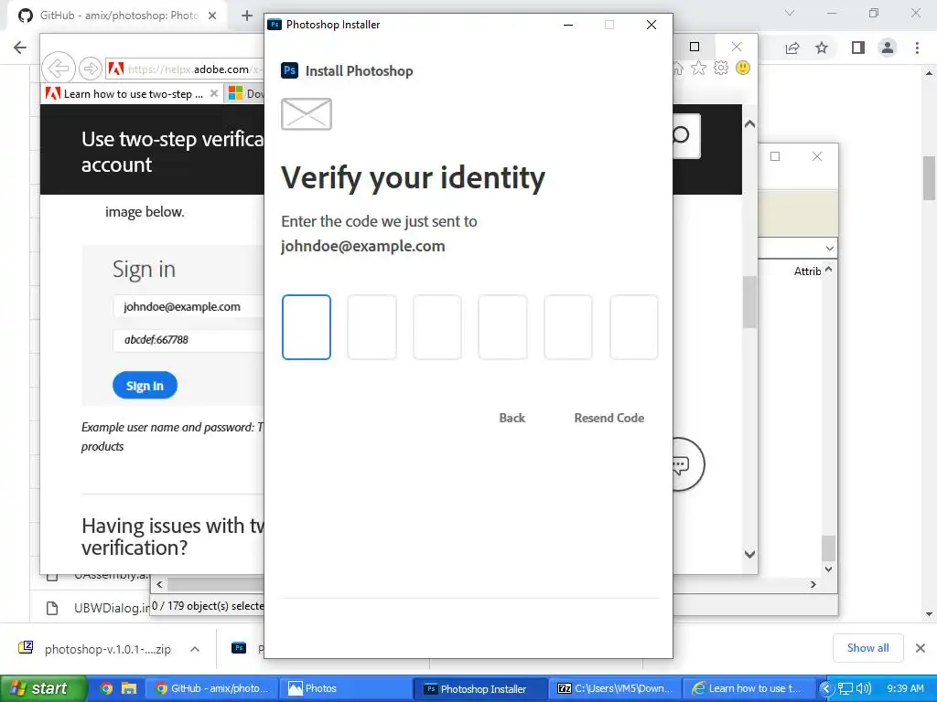Image resolution: width=937 pixels, height=702 pixels.
Task: Click the Resend Code link
Action: point(609,418)
